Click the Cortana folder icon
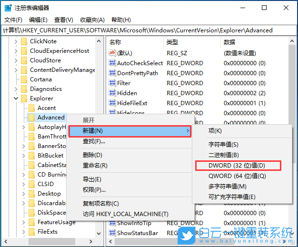Screen dimensions: 298x247 tap(24, 79)
